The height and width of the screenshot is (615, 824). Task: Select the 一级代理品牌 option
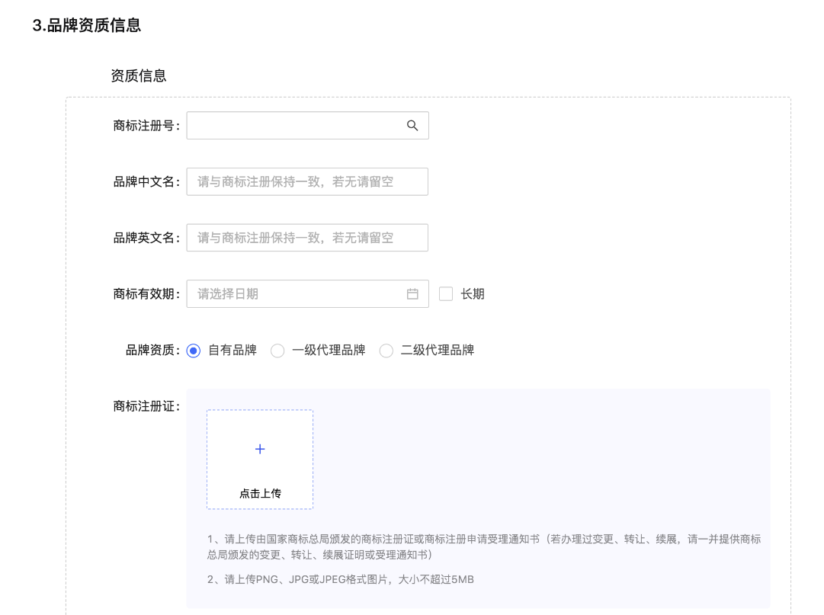click(277, 350)
